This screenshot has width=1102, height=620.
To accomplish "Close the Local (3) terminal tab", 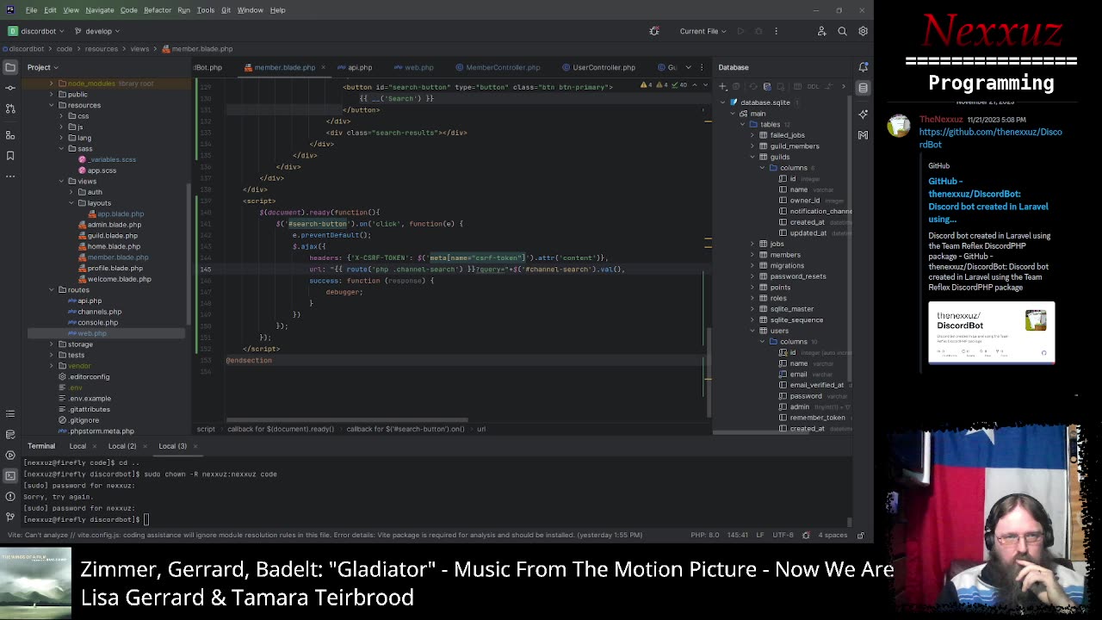I will pyautogui.click(x=195, y=446).
